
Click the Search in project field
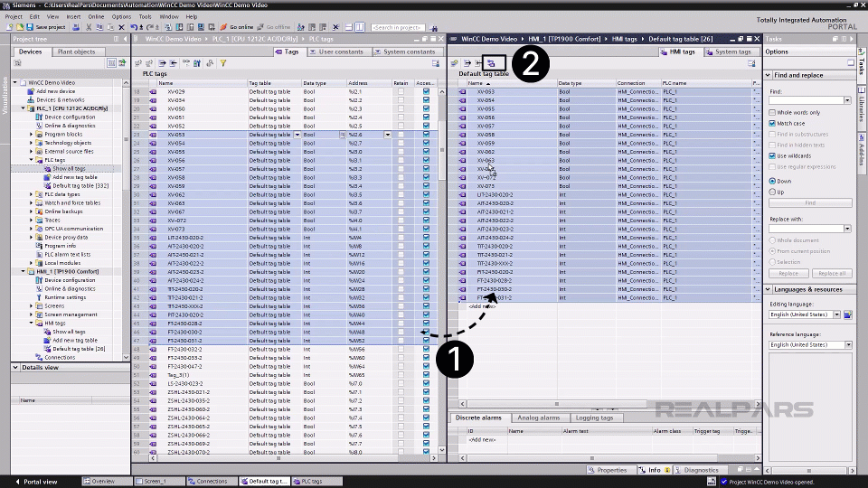pyautogui.click(x=398, y=27)
